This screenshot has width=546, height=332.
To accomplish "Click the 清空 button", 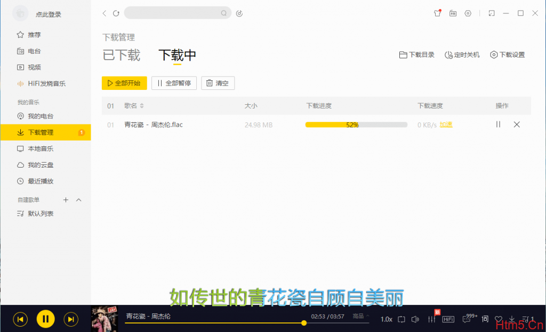I will click(218, 83).
